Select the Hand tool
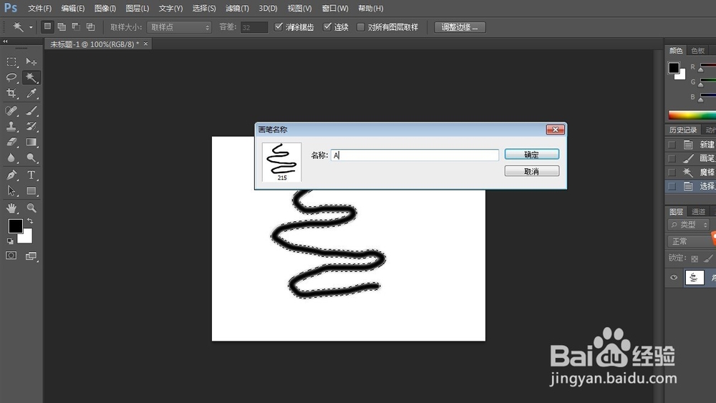 click(11, 208)
